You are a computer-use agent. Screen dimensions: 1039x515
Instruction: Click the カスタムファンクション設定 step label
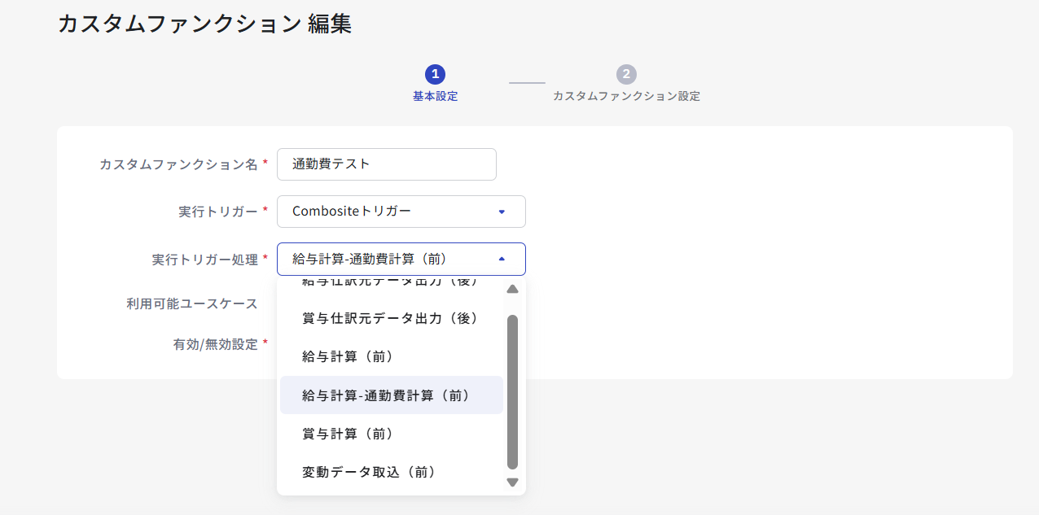click(x=626, y=96)
